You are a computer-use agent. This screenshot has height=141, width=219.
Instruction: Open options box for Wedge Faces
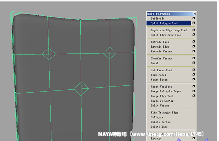pos(193,79)
